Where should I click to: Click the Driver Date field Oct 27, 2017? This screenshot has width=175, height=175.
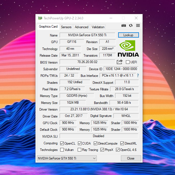pyautogui.click(x=74, y=116)
